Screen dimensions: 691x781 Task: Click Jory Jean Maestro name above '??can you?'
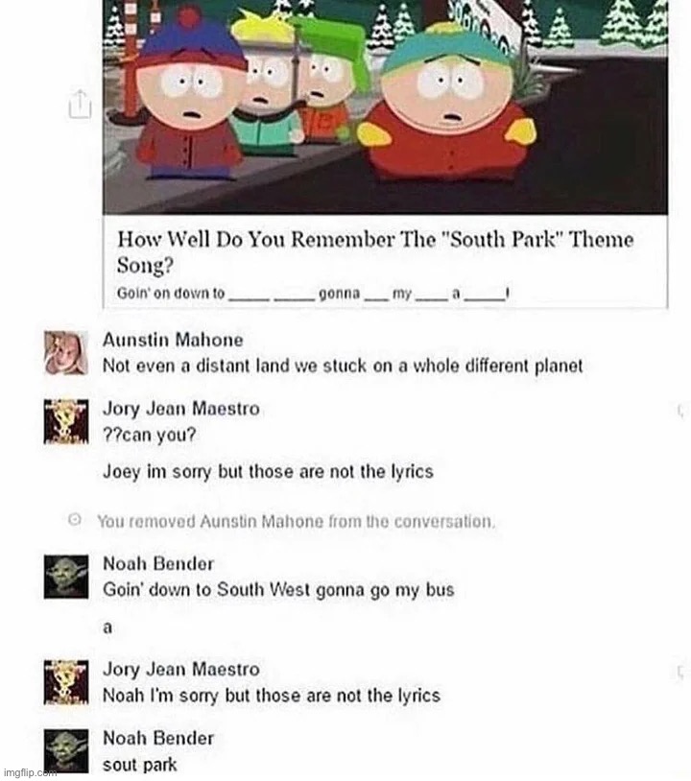[x=181, y=409]
